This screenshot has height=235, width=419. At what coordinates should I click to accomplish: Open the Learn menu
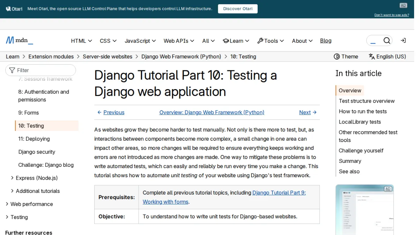(236, 41)
